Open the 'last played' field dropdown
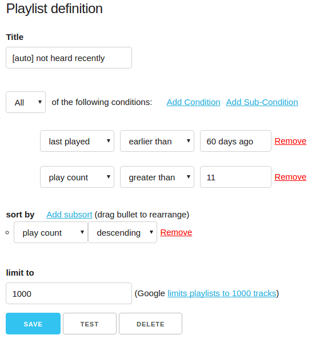Viewport: 316px width, 339px height. (77, 141)
